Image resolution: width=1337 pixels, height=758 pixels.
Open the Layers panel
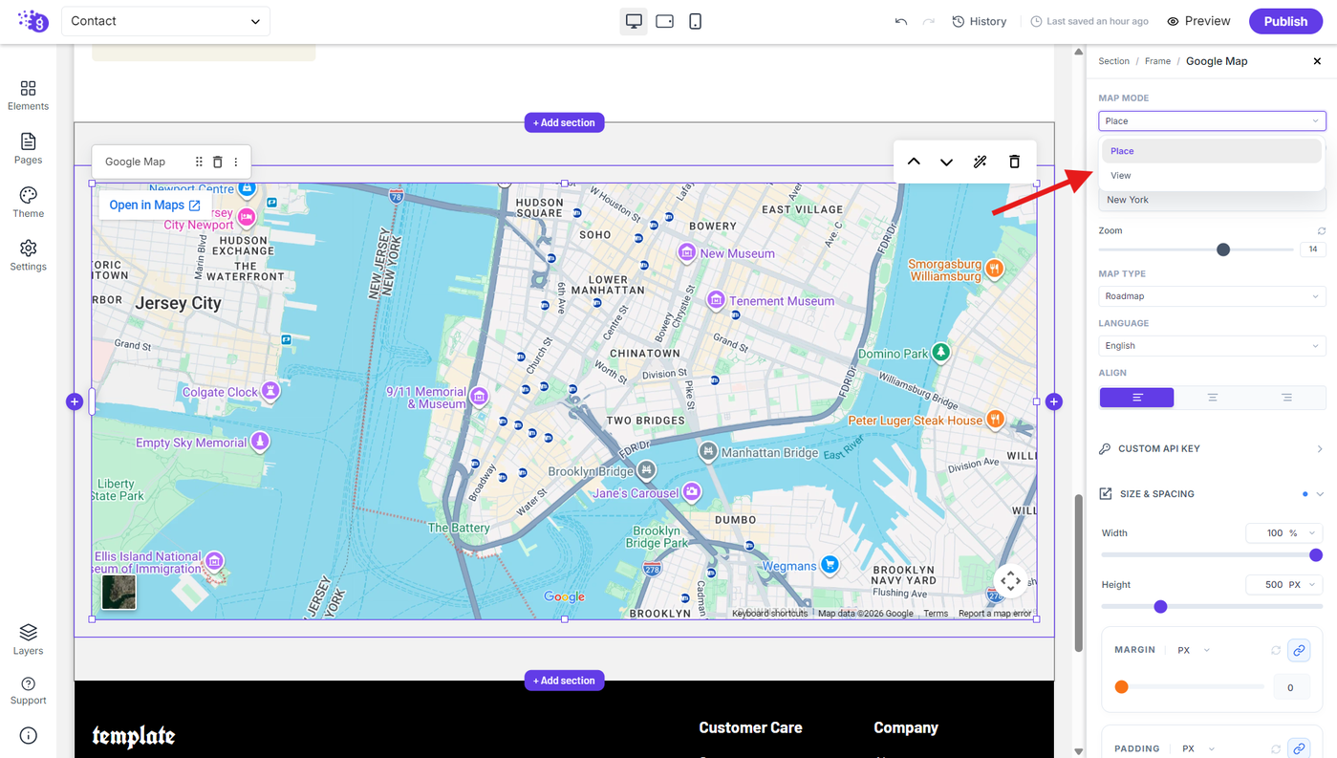(28, 640)
